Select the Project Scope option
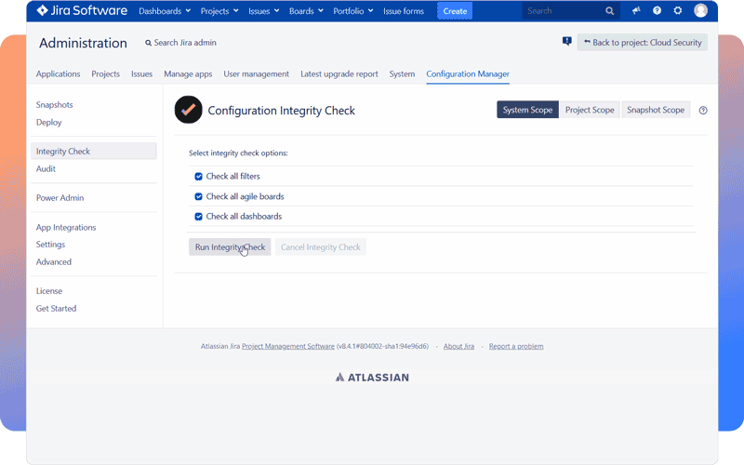This screenshot has height=465, width=744. (x=590, y=110)
